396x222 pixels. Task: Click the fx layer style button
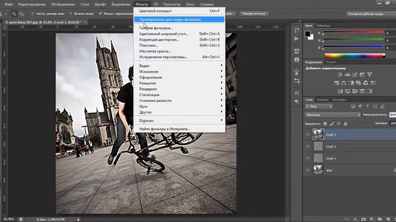tap(356, 220)
